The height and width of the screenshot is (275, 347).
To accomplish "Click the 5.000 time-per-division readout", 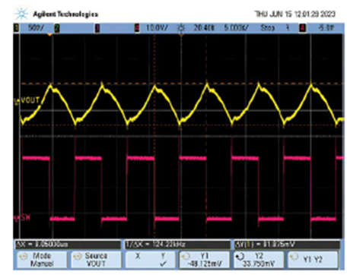I will (x=236, y=27).
